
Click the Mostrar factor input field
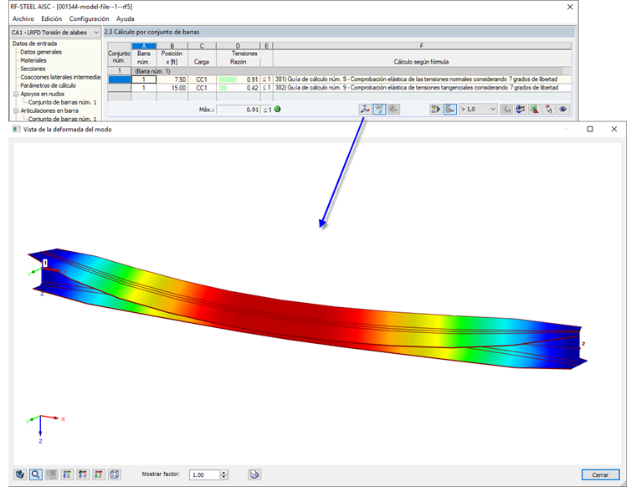(205, 474)
